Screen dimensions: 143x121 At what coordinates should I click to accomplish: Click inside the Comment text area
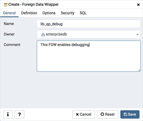(89, 56)
